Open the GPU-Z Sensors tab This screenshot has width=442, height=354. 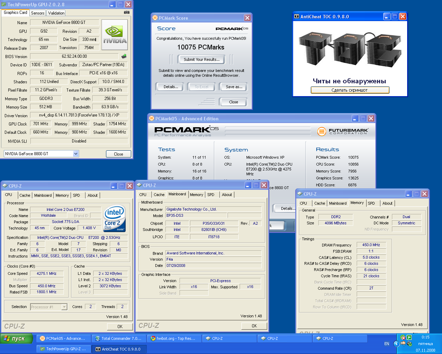point(38,13)
